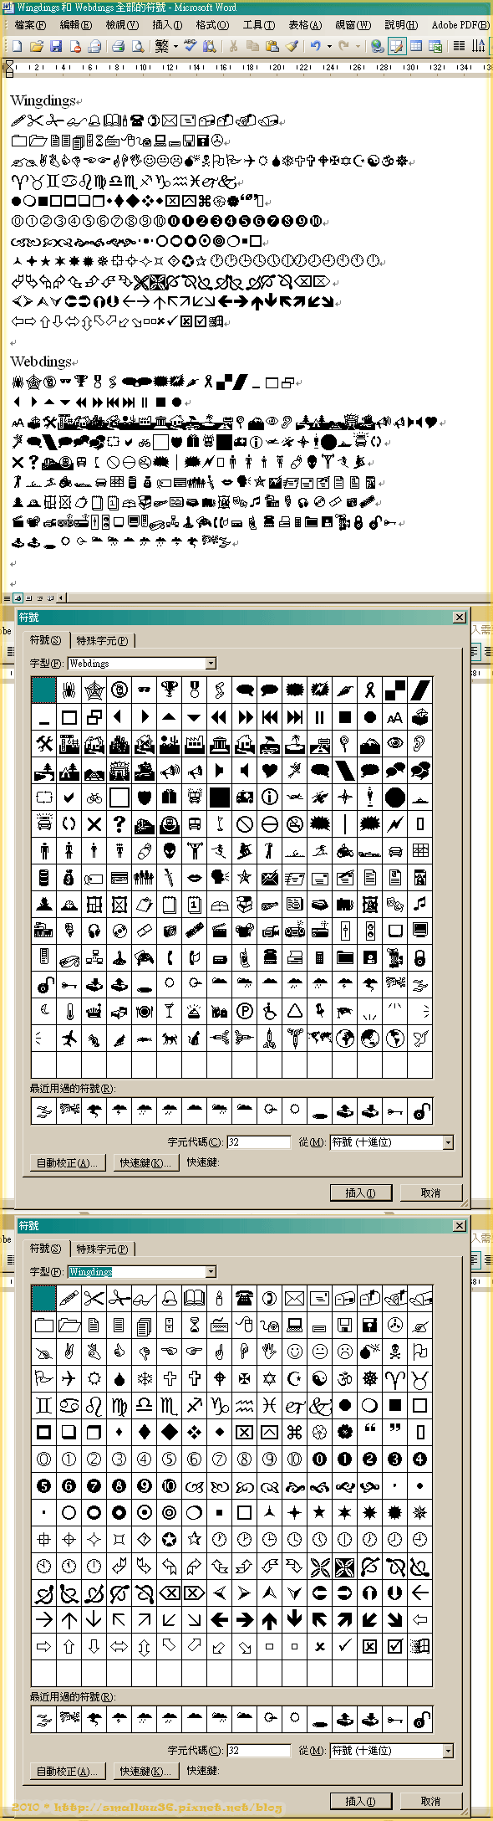The height and width of the screenshot is (1821, 493).
Task: Pick the key recent symbol in Wingdings dialog
Action: pos(395,1720)
